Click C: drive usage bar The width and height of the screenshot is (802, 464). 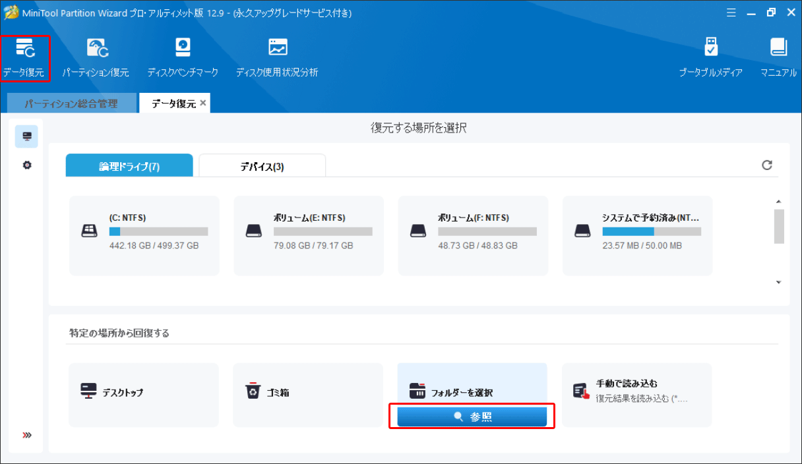pyautogui.click(x=158, y=231)
